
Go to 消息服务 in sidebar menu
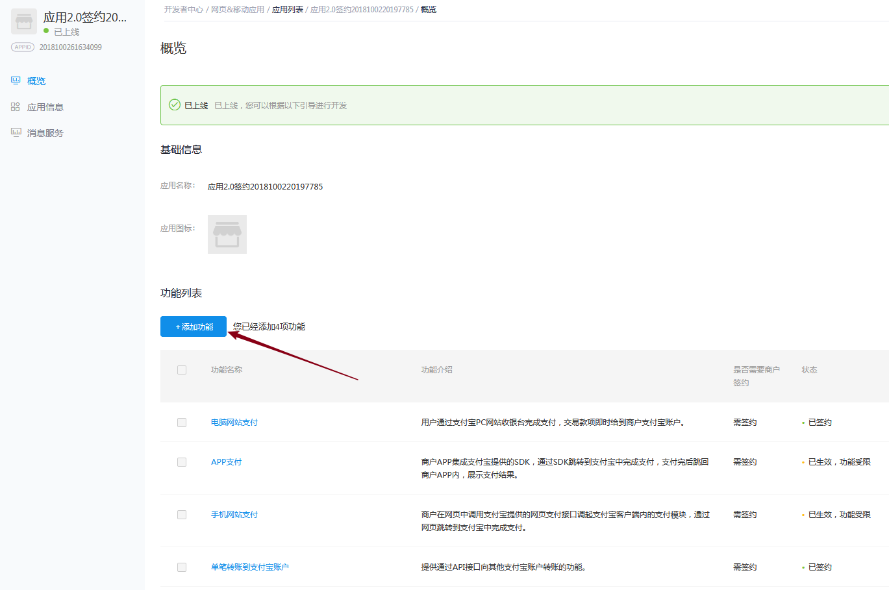(x=45, y=133)
